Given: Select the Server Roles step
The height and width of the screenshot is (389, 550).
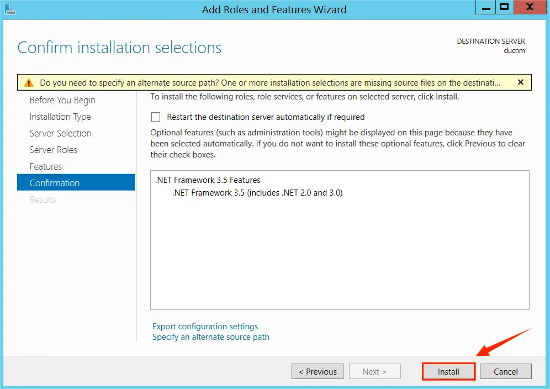Looking at the screenshot, I should [x=54, y=150].
